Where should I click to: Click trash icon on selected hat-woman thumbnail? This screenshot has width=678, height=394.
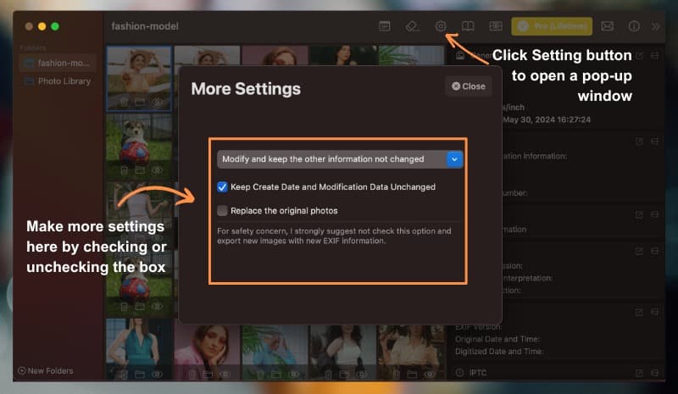tap(124, 103)
